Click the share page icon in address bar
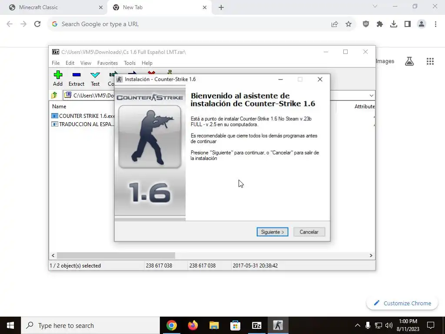 335,24
